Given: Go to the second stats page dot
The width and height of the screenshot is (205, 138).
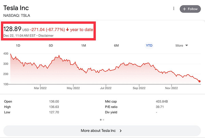Looking at the screenshot, I should (104, 120).
